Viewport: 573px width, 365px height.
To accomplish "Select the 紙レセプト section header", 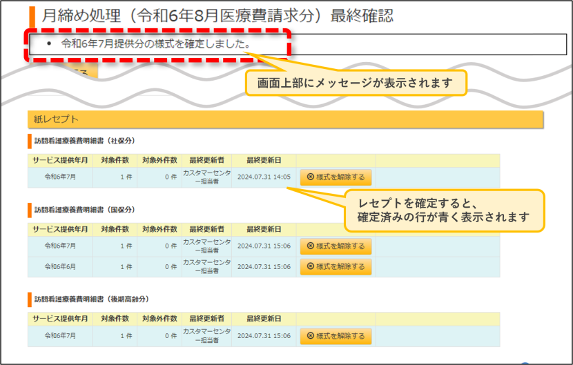I will click(285, 119).
